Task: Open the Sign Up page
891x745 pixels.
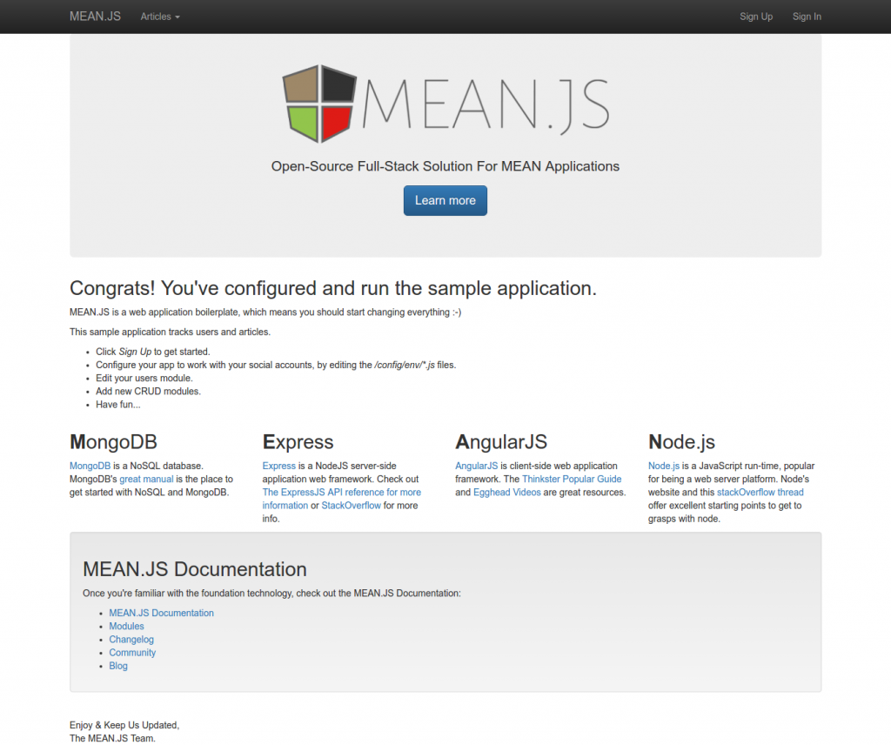Action: (x=755, y=17)
